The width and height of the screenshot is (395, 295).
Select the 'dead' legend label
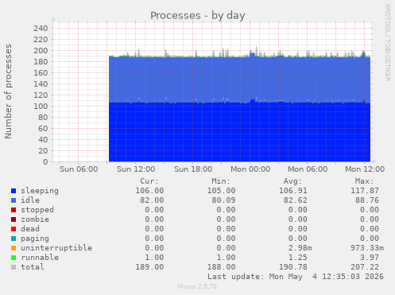[30, 229]
